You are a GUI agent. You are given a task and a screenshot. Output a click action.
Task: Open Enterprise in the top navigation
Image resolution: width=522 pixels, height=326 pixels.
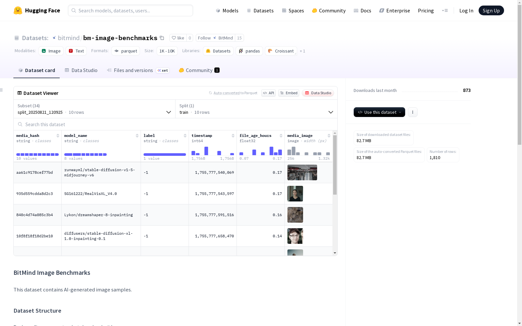pos(395,10)
